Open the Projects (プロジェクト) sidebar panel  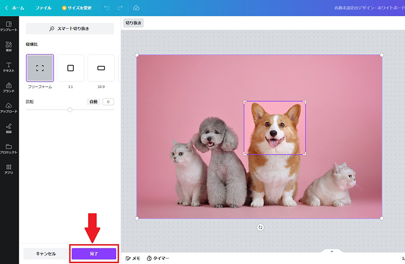(x=9, y=148)
